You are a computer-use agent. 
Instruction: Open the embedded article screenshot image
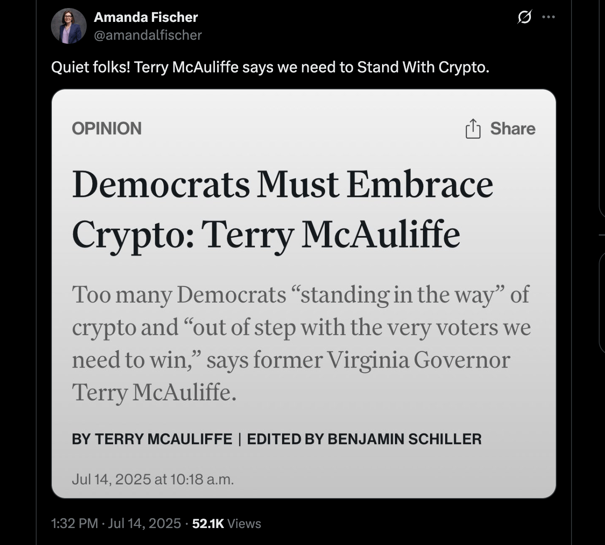coord(304,293)
